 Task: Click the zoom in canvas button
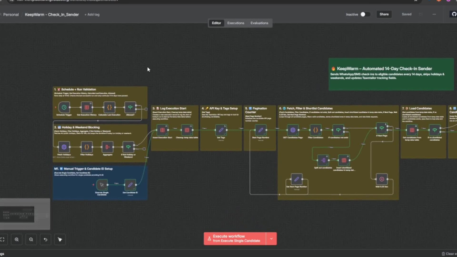(16, 240)
